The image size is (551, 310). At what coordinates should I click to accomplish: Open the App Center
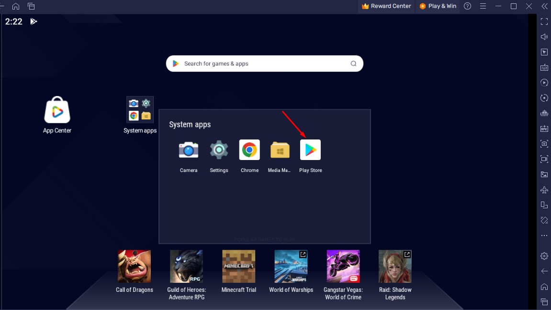57,110
